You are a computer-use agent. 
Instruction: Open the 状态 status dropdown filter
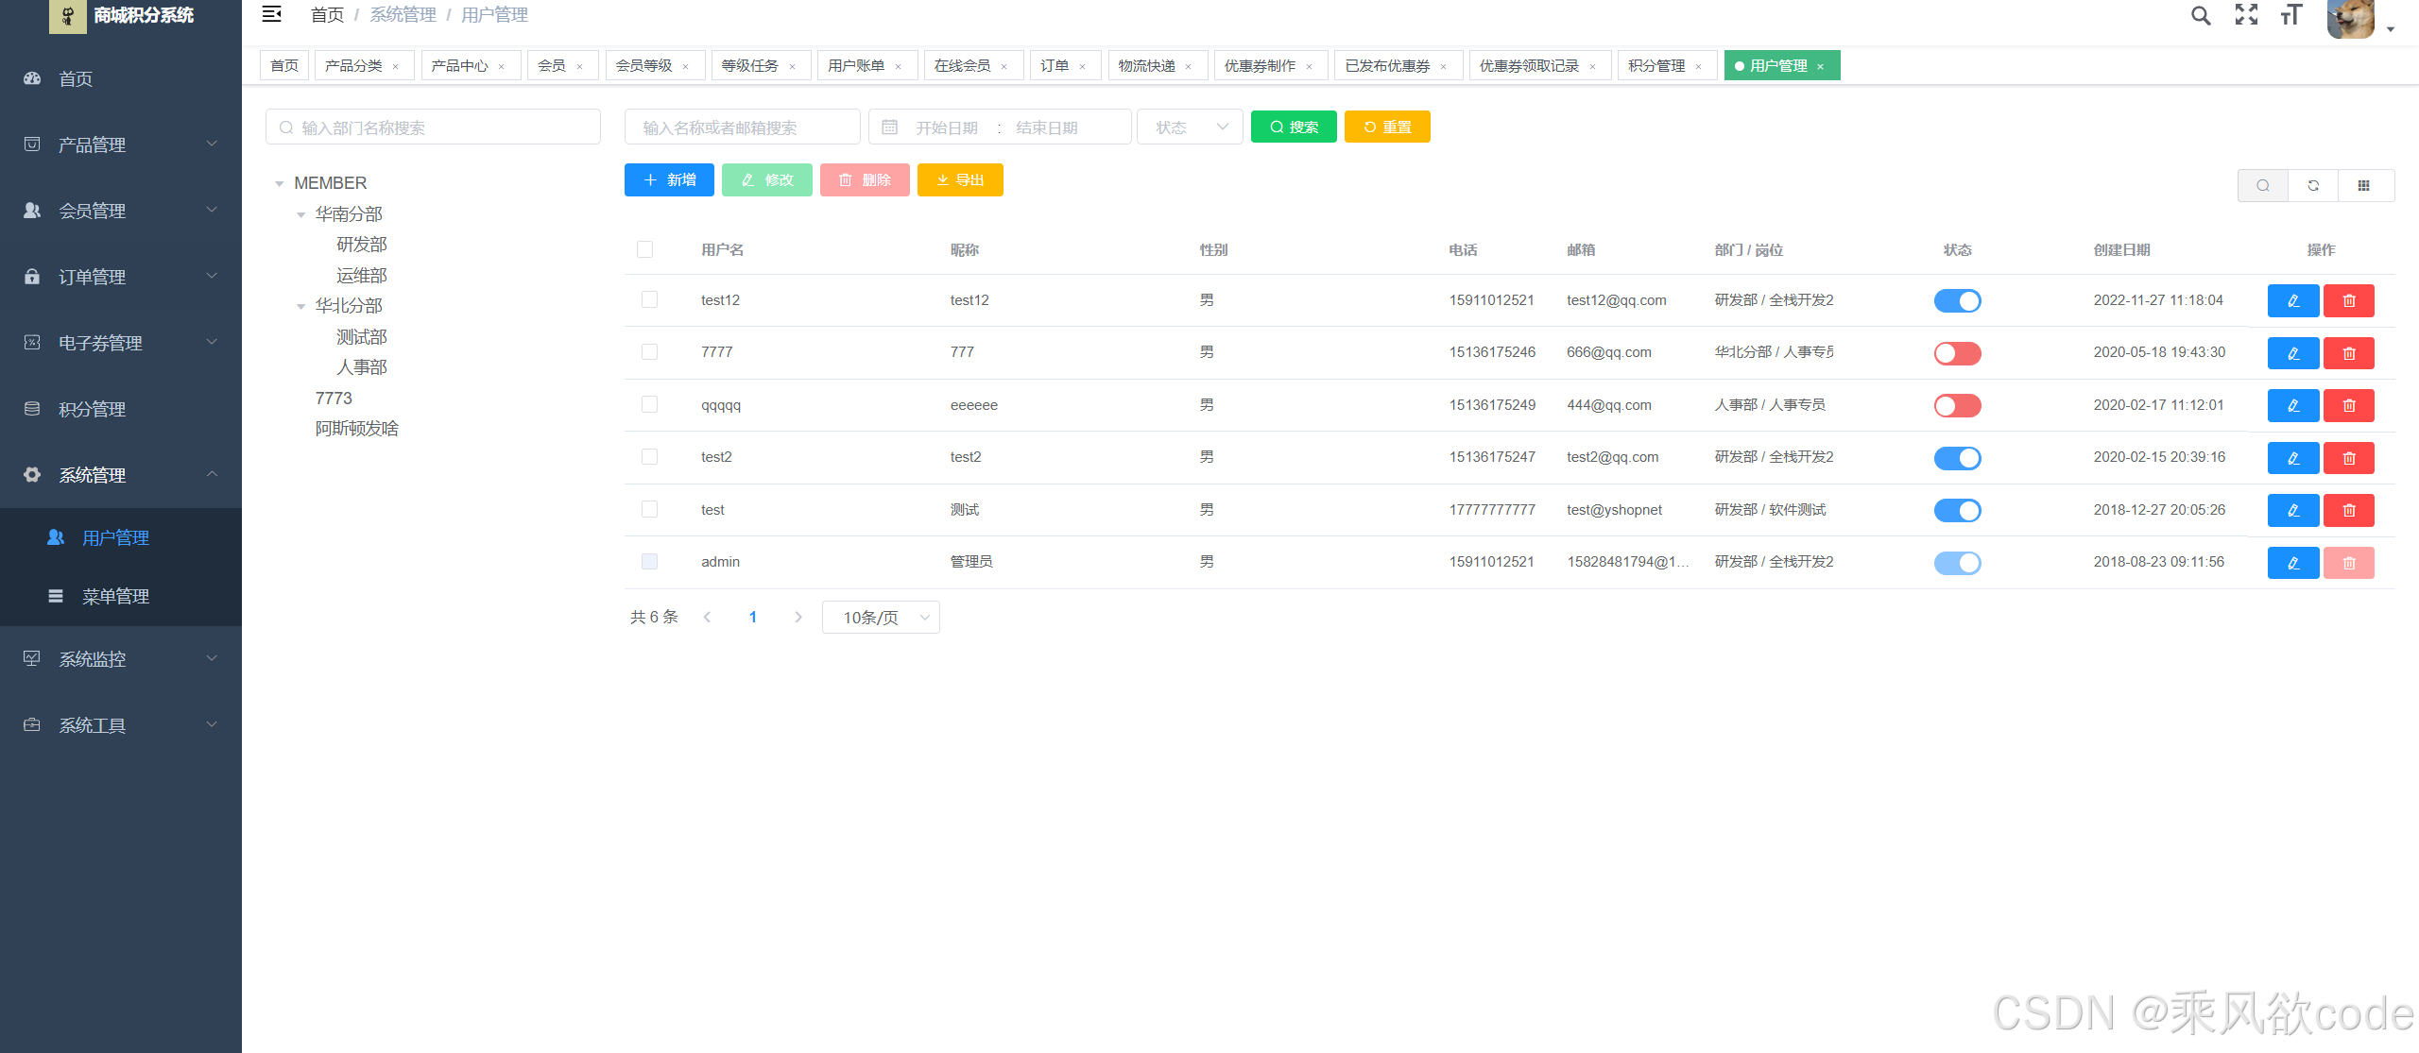pos(1191,127)
